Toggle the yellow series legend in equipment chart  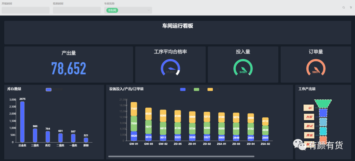(x=210, y=90)
